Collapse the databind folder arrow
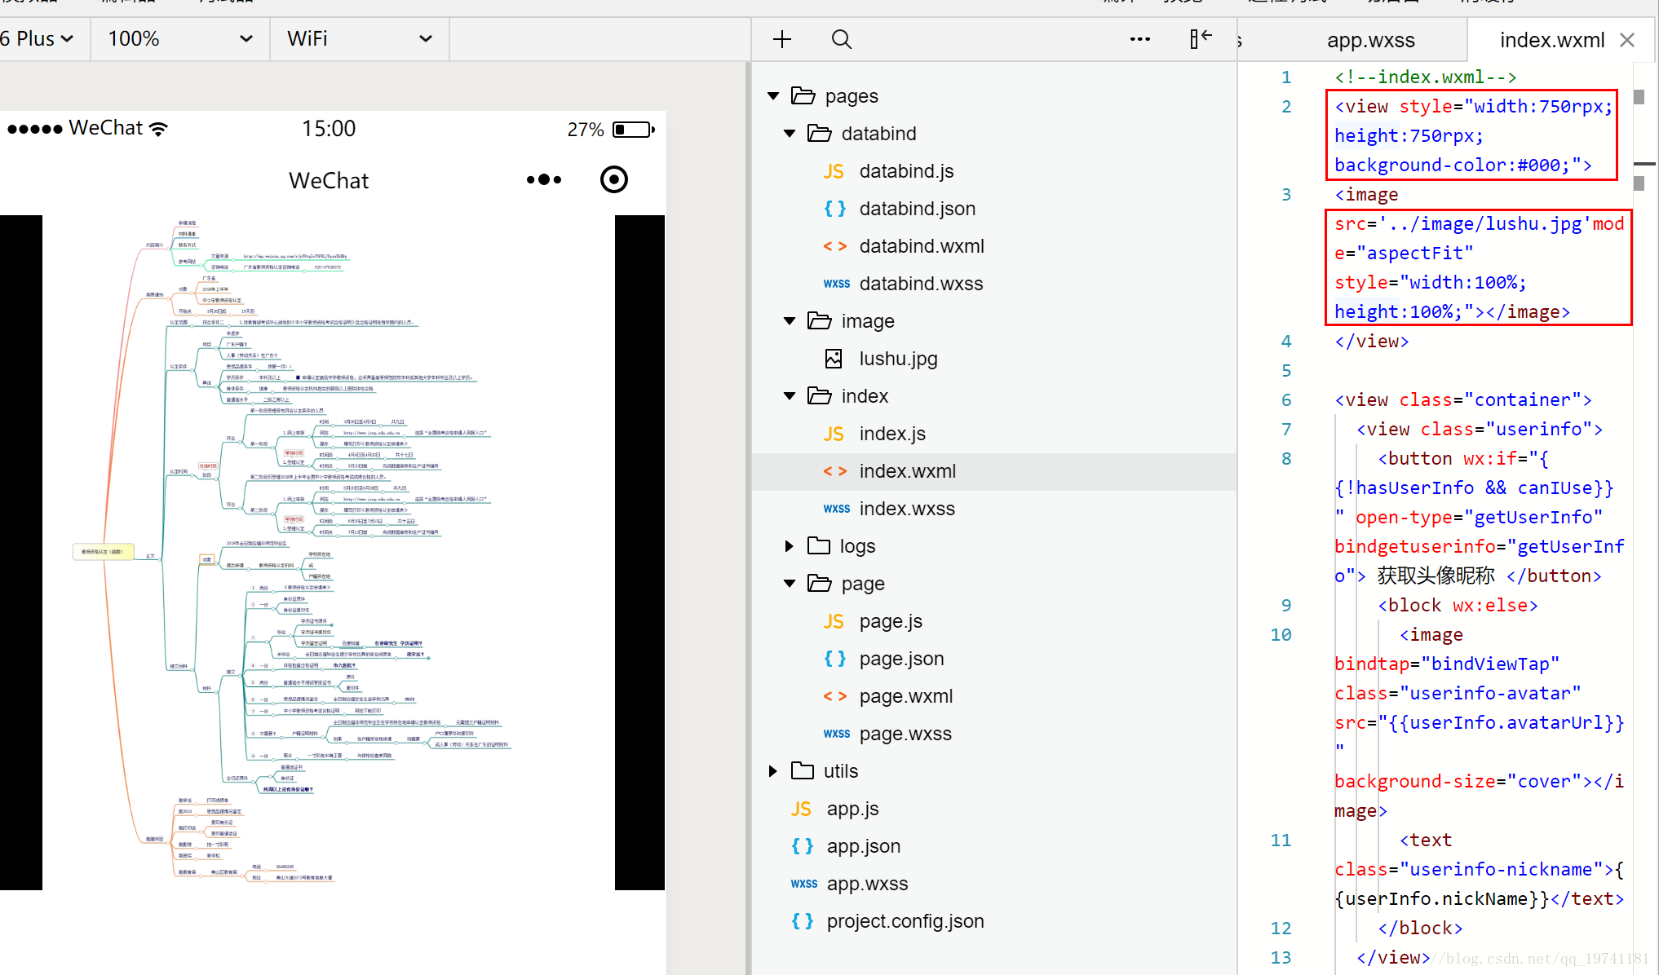Image resolution: width=1659 pixels, height=975 pixels. click(x=790, y=134)
